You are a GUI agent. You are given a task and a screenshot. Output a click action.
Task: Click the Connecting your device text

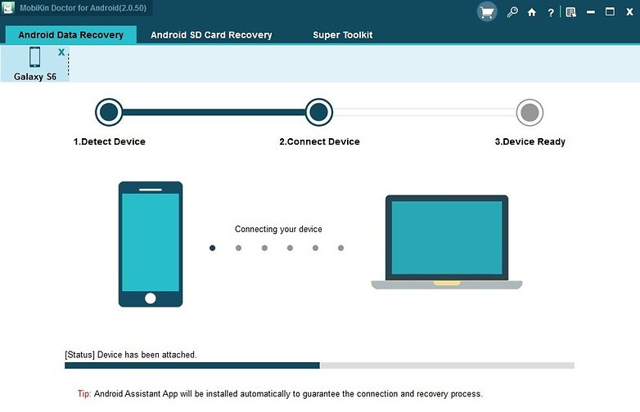coord(278,230)
